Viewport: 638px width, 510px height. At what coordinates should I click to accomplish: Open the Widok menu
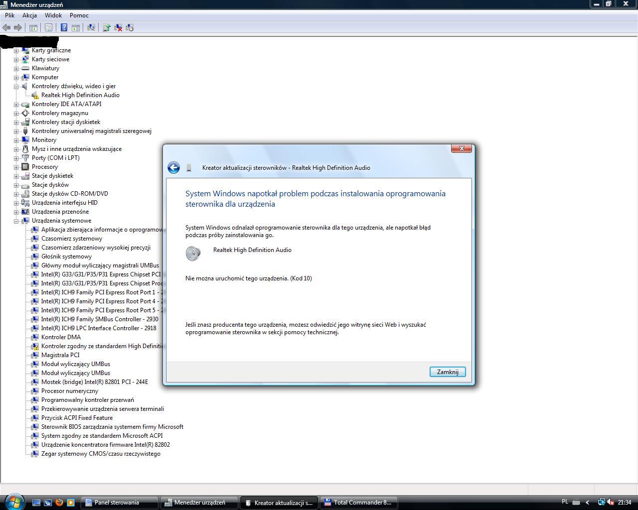point(53,15)
